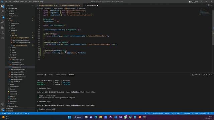The height and width of the screenshot is (120, 214).
Task: Open add-edit.component.scss in explorer
Action: (21, 40)
